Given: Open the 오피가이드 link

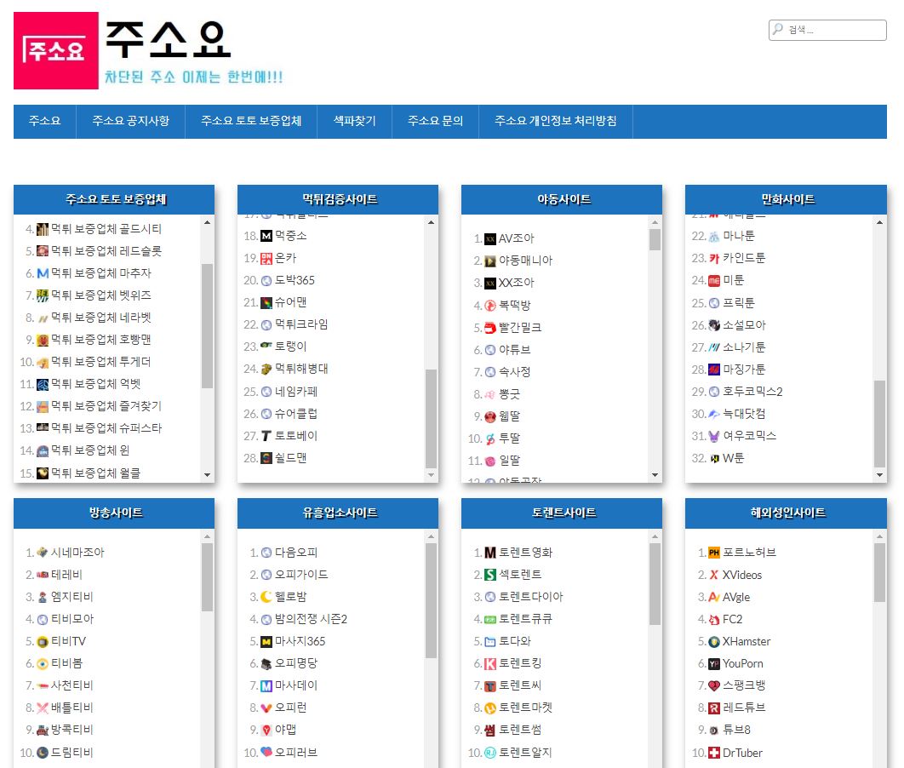Looking at the screenshot, I should [x=301, y=575].
